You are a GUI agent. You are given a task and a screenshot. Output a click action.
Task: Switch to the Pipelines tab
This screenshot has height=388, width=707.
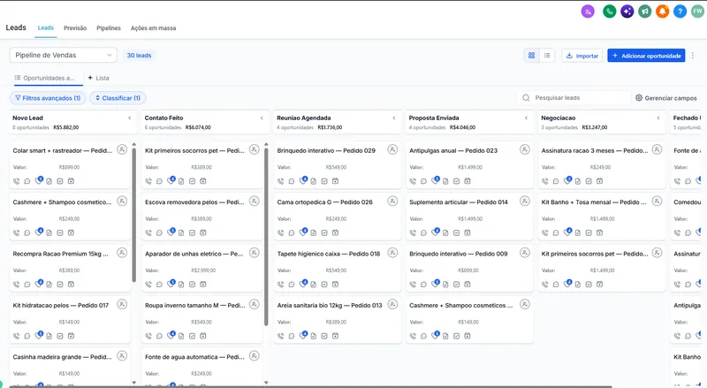(x=109, y=28)
